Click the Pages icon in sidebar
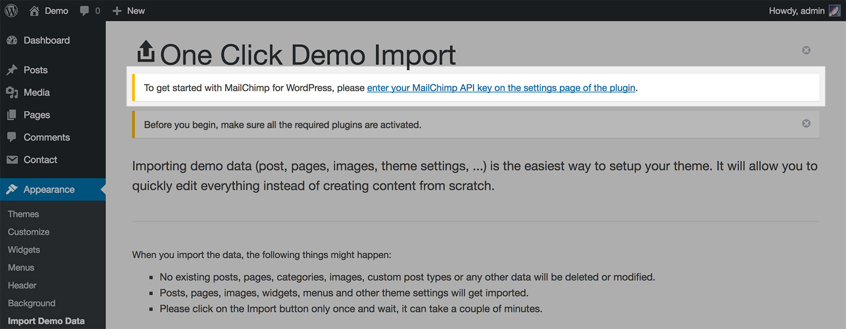This screenshot has width=846, height=329. (12, 115)
